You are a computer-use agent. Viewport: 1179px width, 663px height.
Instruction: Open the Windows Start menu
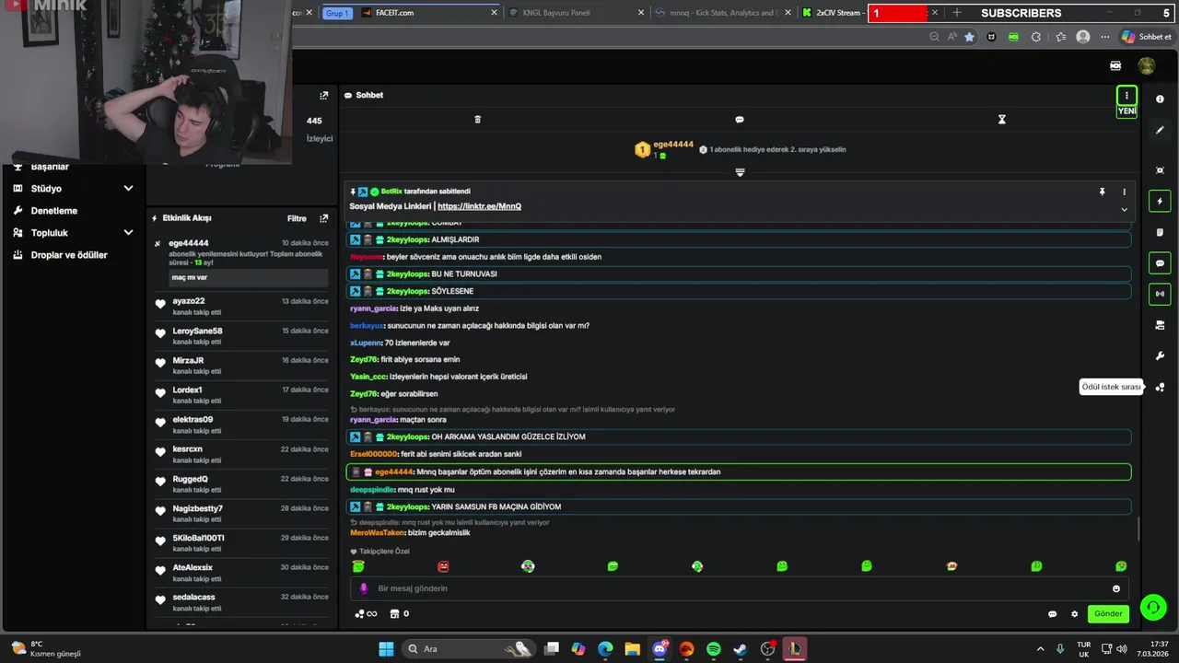click(386, 649)
